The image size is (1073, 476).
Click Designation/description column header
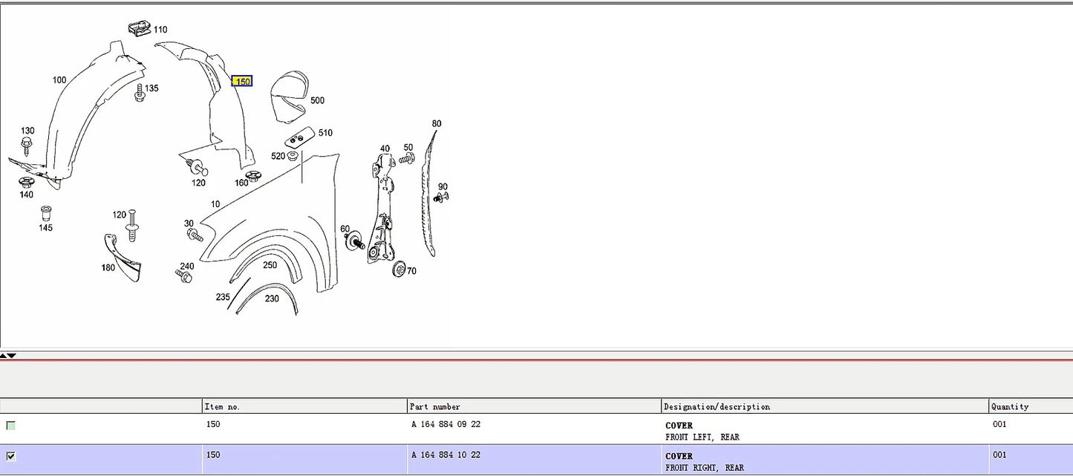click(x=825, y=406)
